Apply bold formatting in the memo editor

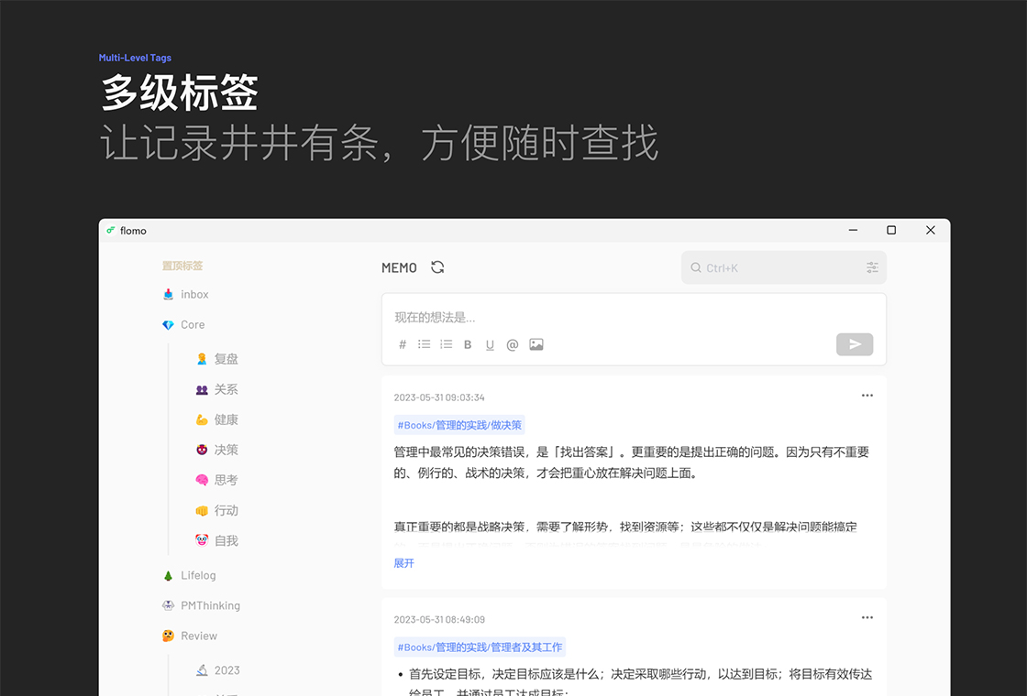[x=468, y=344]
